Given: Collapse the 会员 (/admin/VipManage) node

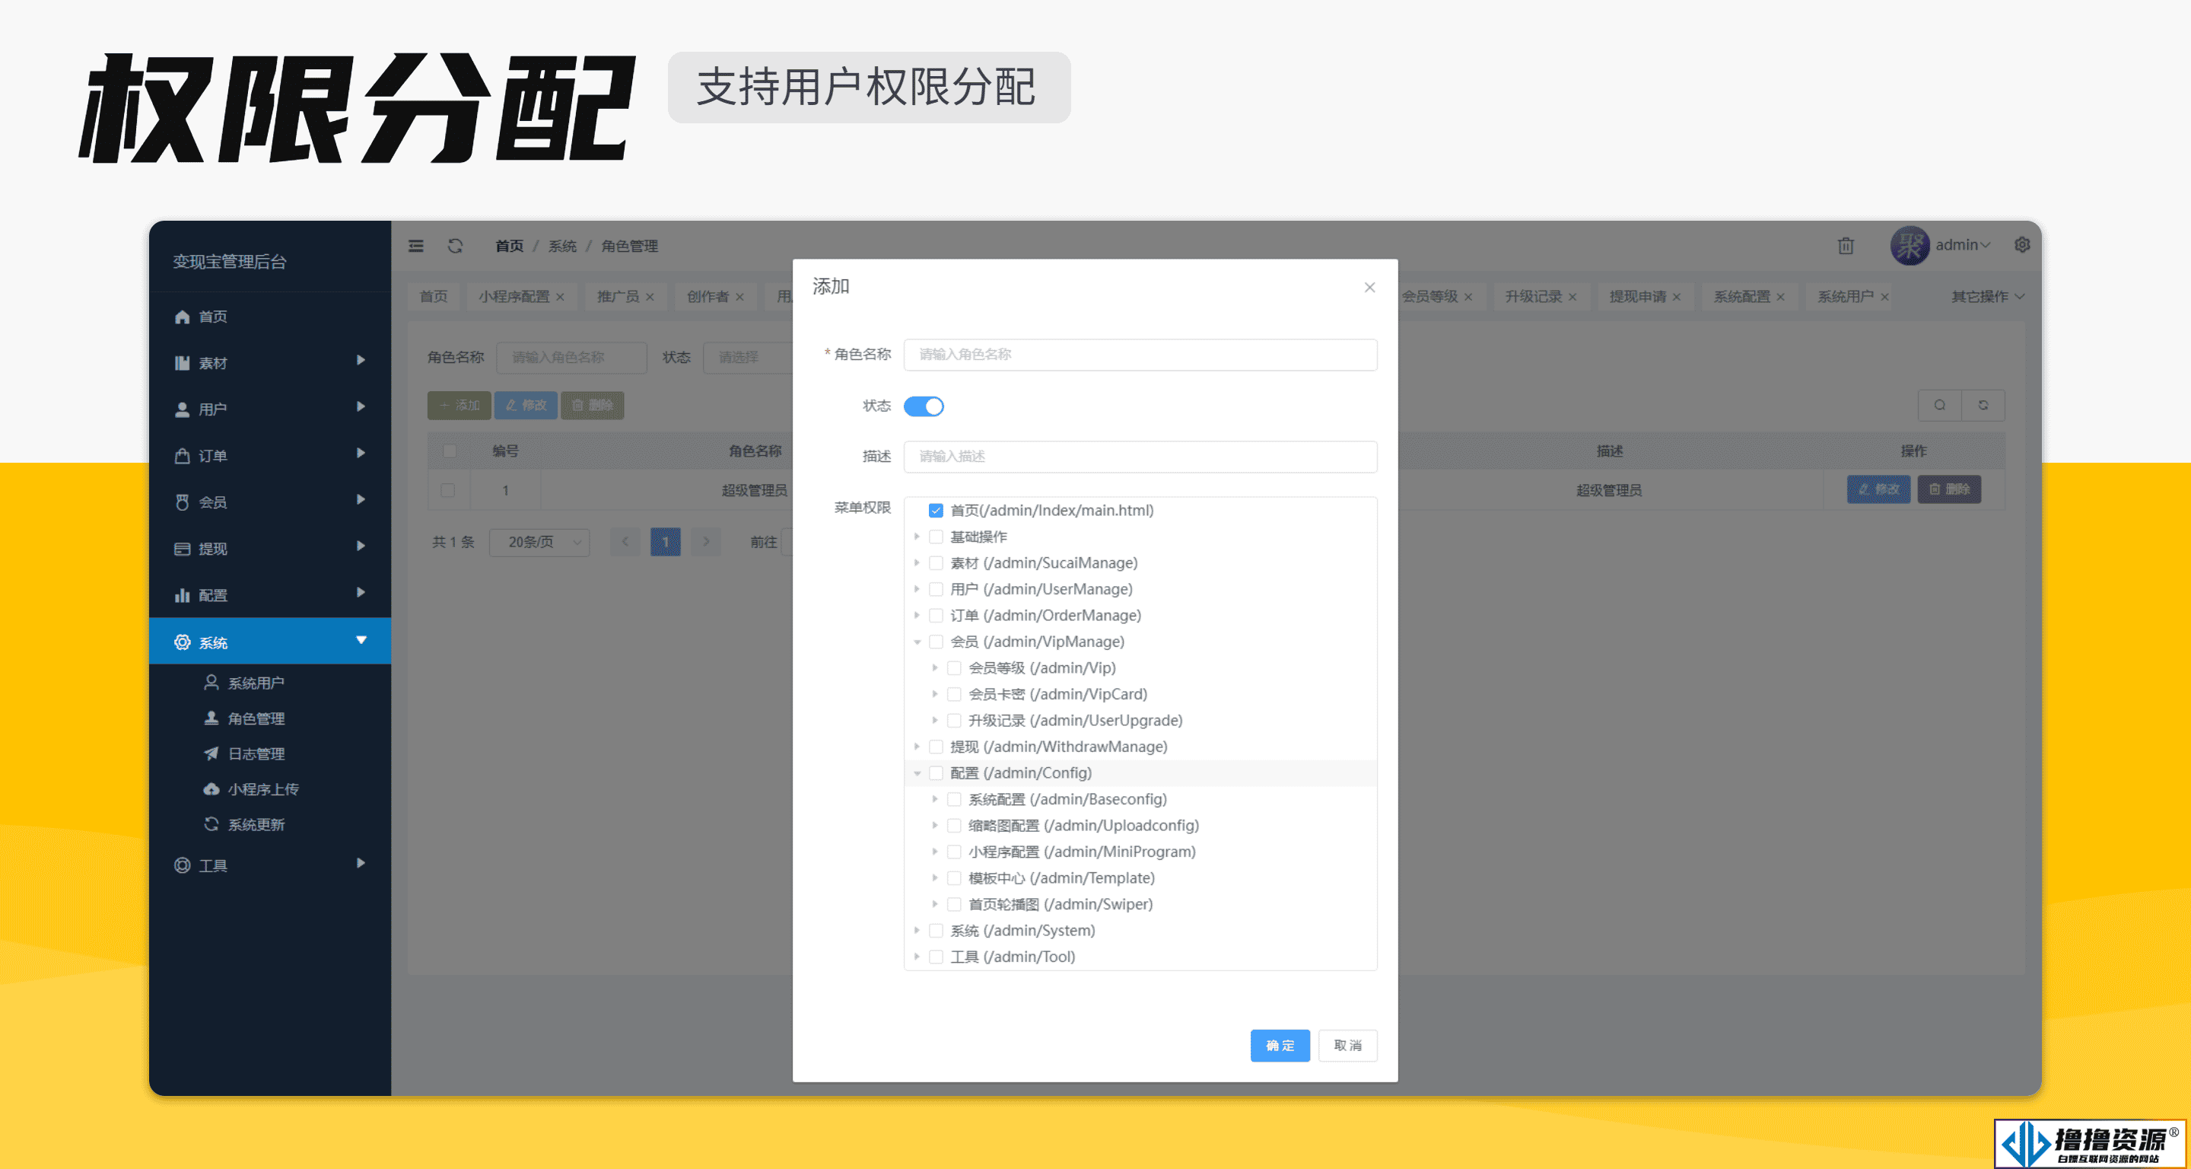Looking at the screenshot, I should [x=917, y=642].
